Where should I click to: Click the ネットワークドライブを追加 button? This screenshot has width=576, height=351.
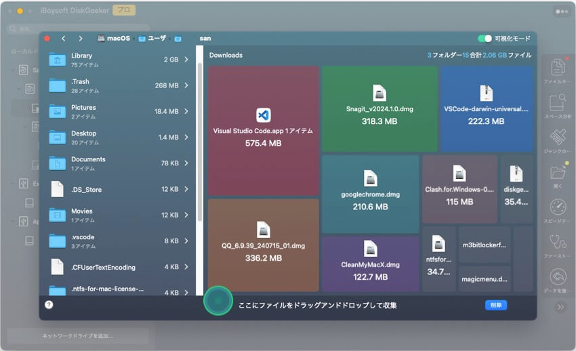point(77,336)
